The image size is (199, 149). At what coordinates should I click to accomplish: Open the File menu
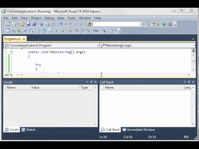tap(6, 18)
